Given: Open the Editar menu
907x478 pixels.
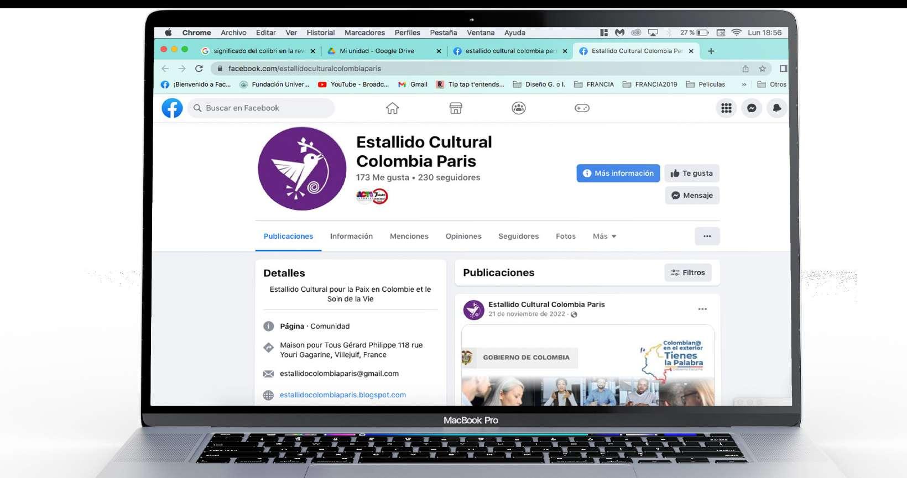Looking at the screenshot, I should (265, 33).
